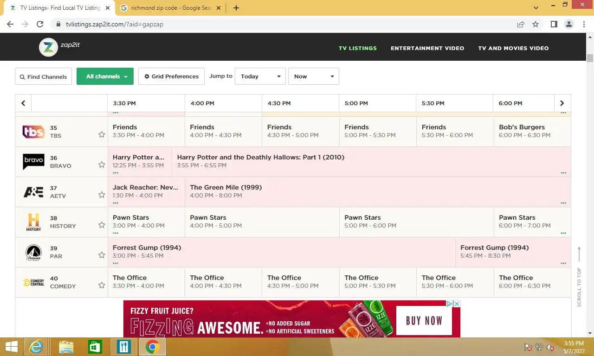Viewport: 594px width, 356px height.
Task: Click BUY NOW in the ad
Action: [x=424, y=320]
